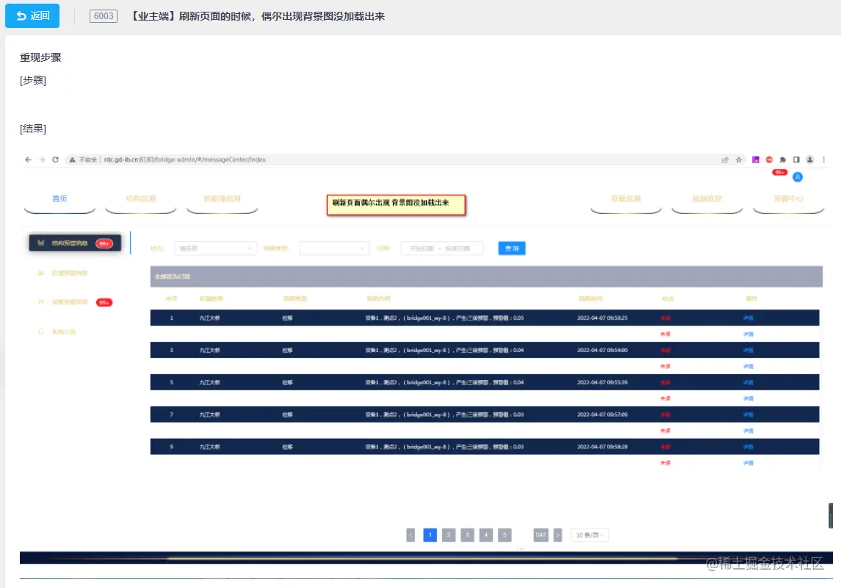Open the share icon in the address bar

pyautogui.click(x=723, y=159)
